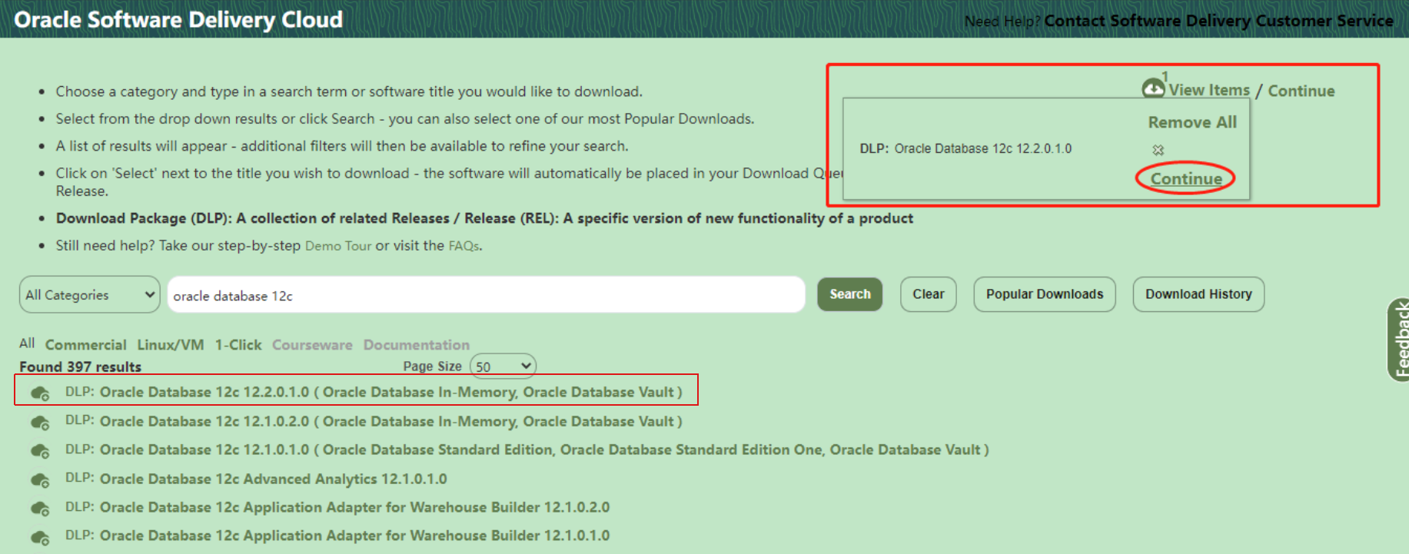Click cloud icon for Oracle Database 12c 12.1.0.2.0 row

click(40, 423)
